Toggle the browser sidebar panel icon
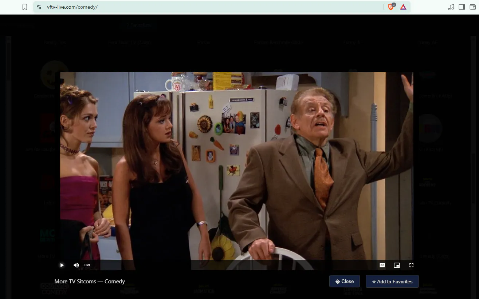The height and width of the screenshot is (299, 479). [462, 7]
